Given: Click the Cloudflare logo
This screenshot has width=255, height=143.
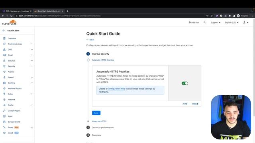Looking at the screenshot, I should coord(9,22).
